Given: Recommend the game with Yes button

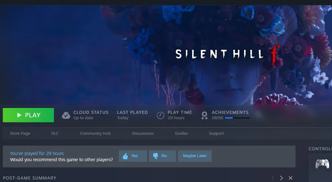Looking at the screenshot, I should pos(133,156).
